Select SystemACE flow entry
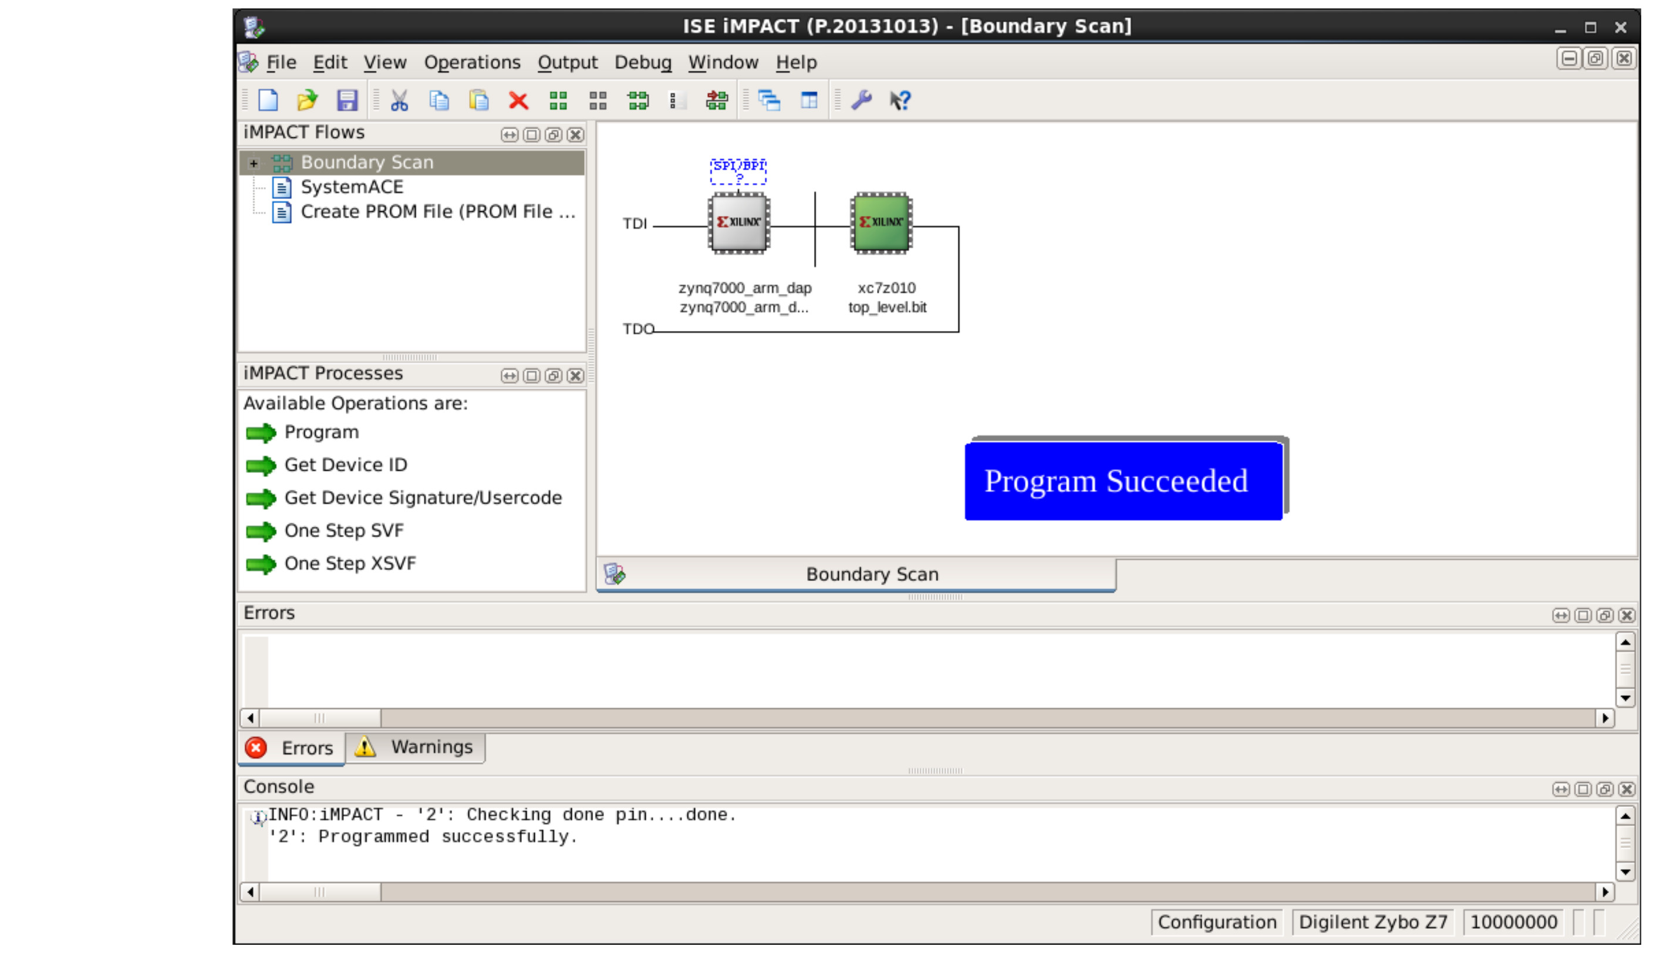 coord(353,188)
